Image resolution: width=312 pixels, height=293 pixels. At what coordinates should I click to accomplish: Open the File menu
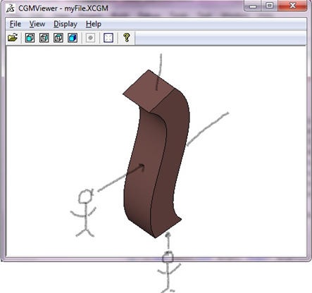click(x=15, y=24)
